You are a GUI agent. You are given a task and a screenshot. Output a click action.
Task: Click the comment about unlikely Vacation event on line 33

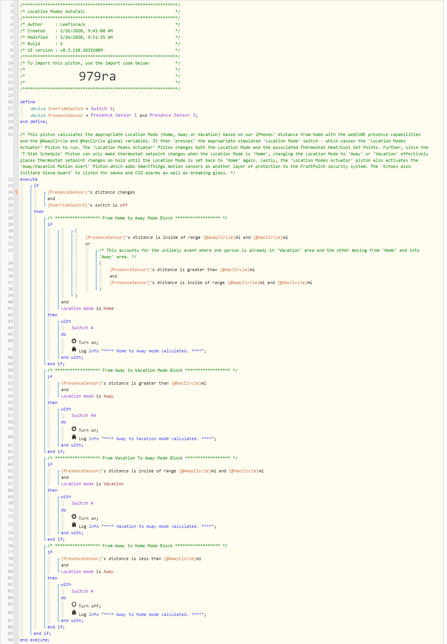tap(259, 254)
